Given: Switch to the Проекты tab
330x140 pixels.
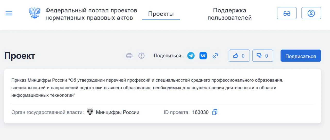Looking at the screenshot, I should (x=161, y=14).
